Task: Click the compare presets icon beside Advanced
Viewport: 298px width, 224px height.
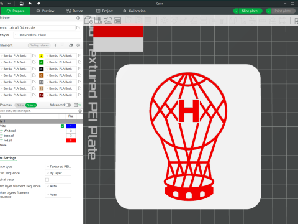Action: 76,105
